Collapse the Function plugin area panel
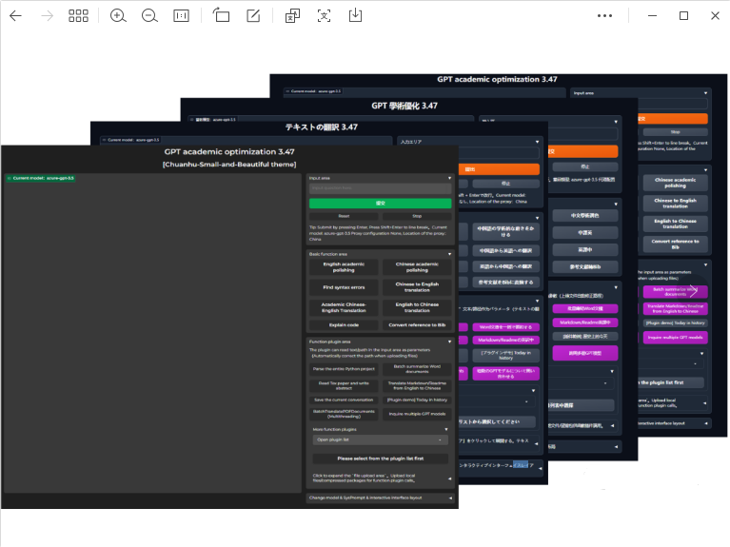Viewport: 730px width, 547px height. pos(450,342)
